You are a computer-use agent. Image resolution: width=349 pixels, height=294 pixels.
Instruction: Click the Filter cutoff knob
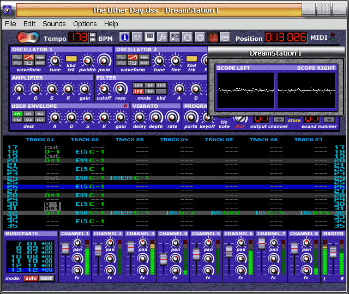tap(104, 89)
